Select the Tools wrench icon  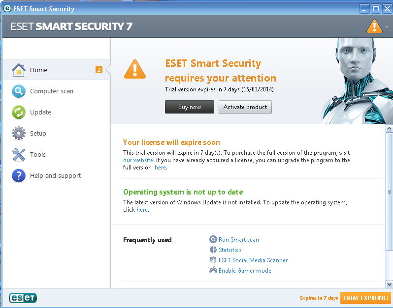coord(19,155)
